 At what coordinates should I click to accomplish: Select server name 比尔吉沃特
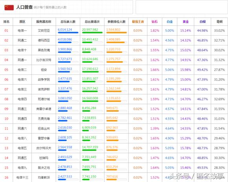click(44, 60)
